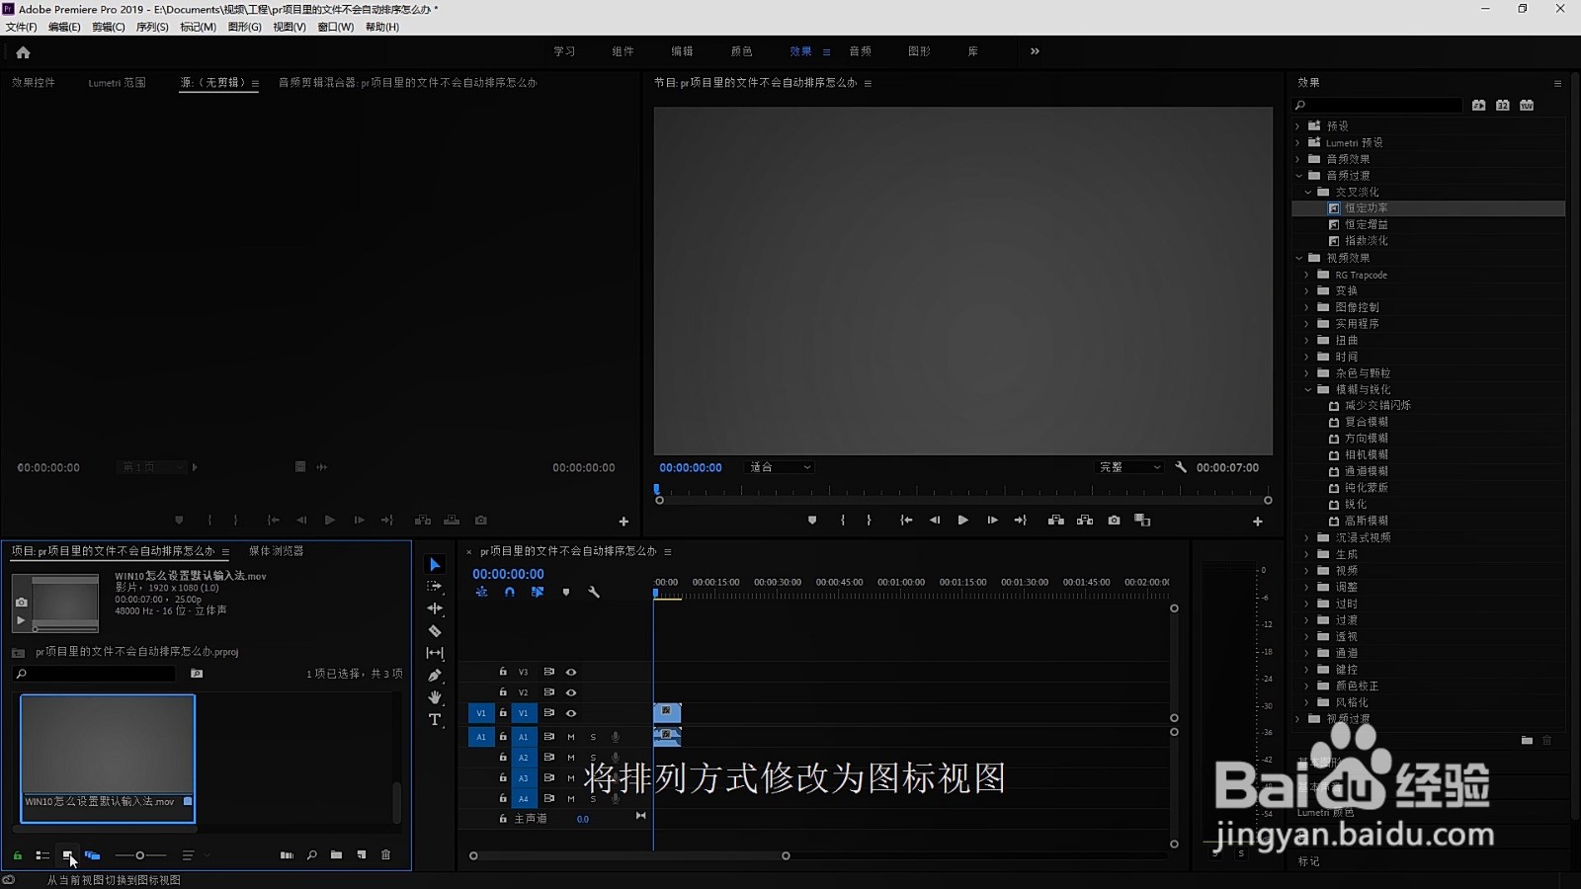Image resolution: width=1581 pixels, height=889 pixels.
Task: Click YUV Effects filter icon in Effects panel
Action: 1527,105
